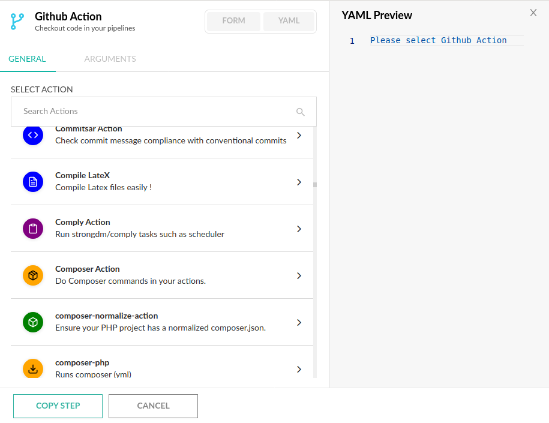Click the Comply Action clipboard icon
Screen dimensions: 549x423
[x=33, y=229]
